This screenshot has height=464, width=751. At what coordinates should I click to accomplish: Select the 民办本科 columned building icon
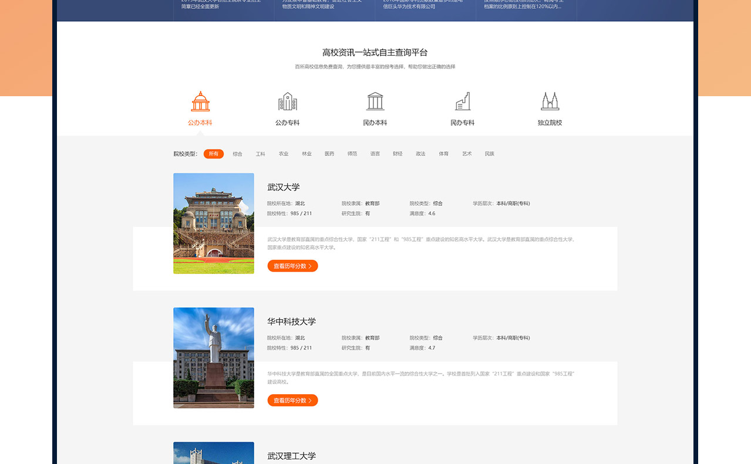coord(375,101)
